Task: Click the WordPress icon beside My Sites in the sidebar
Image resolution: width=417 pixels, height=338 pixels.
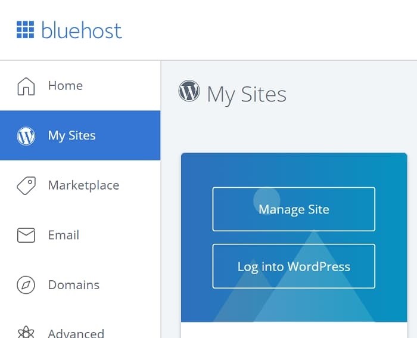Action: coord(26,136)
